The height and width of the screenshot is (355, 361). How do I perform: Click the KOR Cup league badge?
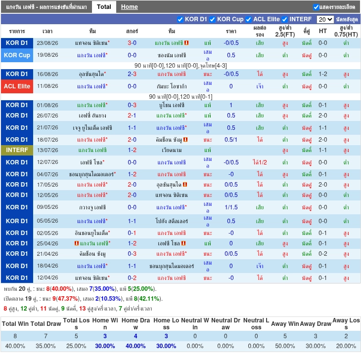17,55
